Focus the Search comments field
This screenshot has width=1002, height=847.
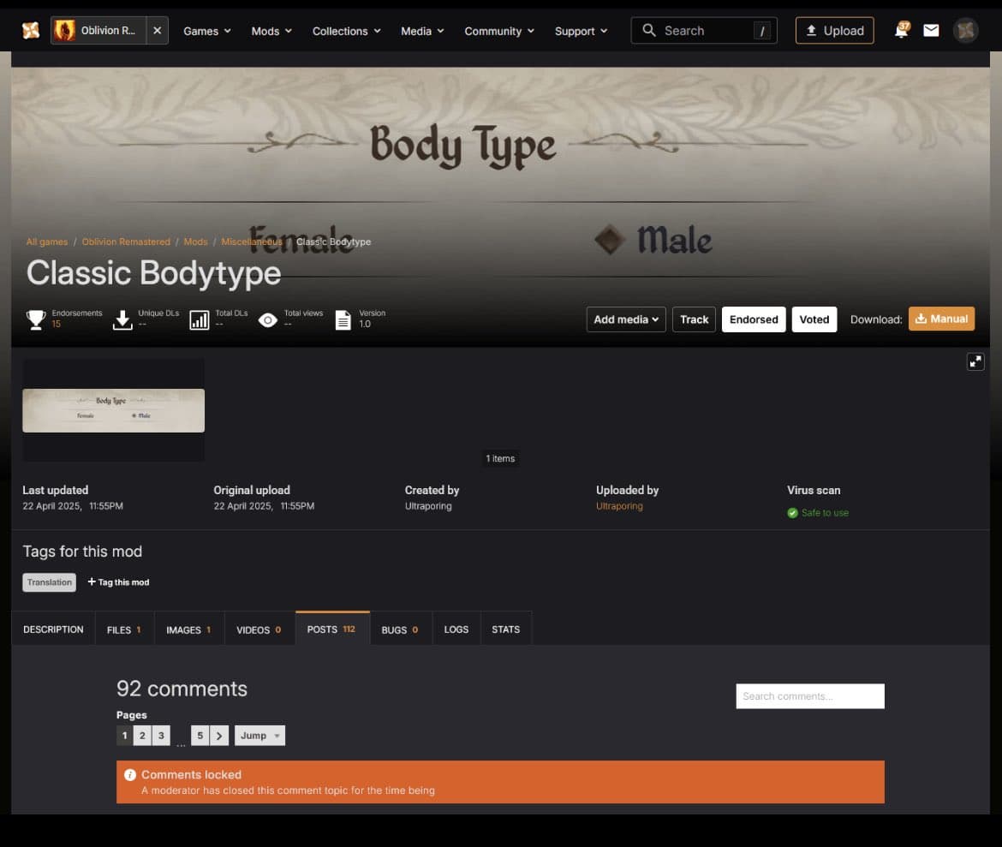tap(809, 695)
